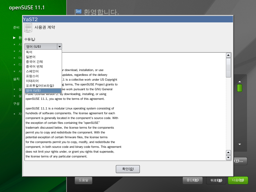
Task: Click the 설치 sidebar section heading
Action: 16,79
